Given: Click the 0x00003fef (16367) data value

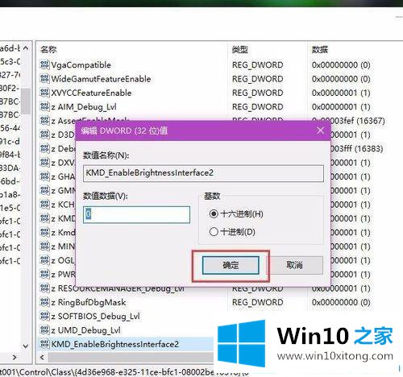Looking at the screenshot, I should (349, 121).
